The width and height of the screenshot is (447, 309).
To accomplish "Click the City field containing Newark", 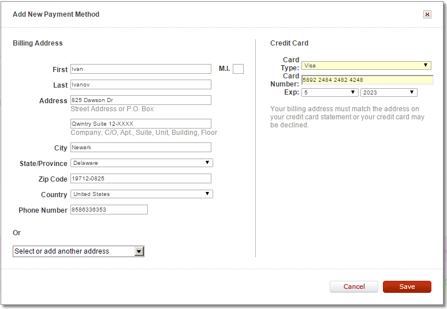I will pos(141,148).
